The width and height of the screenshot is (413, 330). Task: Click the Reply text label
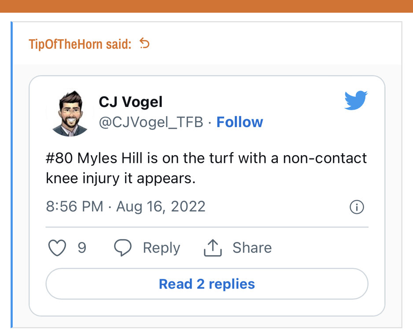[161, 248]
